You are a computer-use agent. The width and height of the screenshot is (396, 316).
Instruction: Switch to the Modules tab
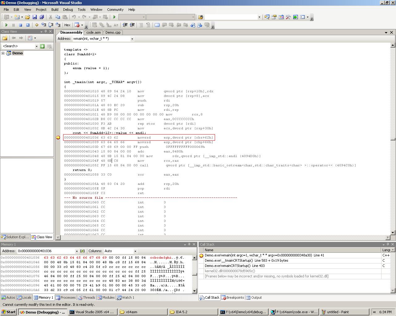click(106, 297)
